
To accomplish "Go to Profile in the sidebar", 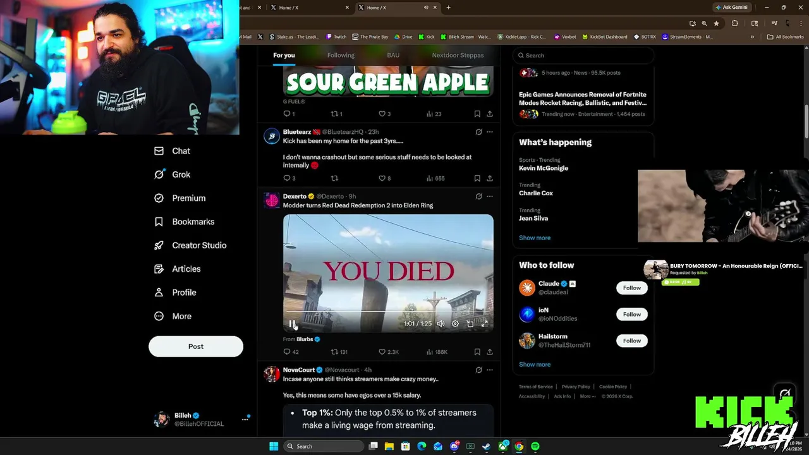I will 175,293.
